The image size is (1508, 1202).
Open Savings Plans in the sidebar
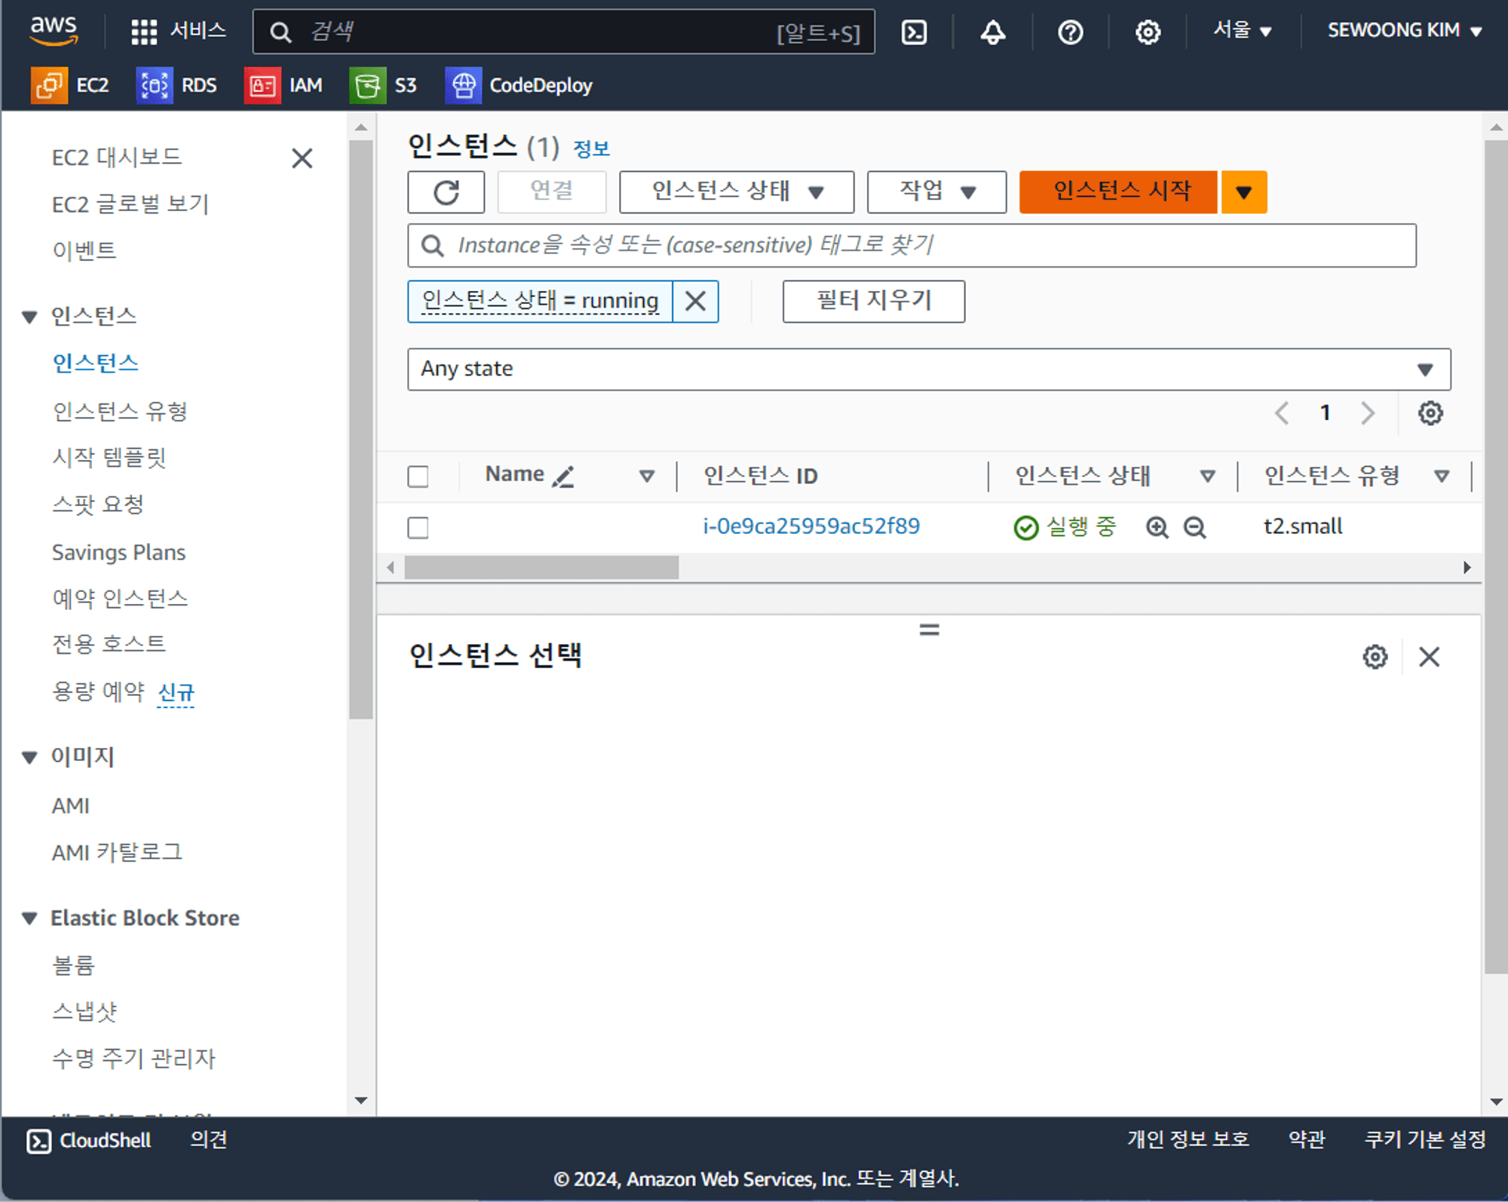point(118,553)
